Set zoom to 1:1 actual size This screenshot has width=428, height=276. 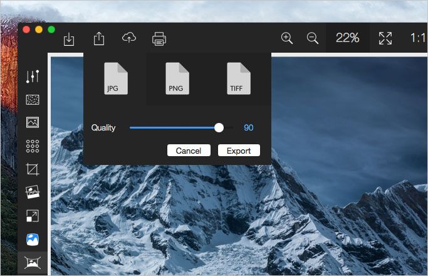[x=418, y=38]
